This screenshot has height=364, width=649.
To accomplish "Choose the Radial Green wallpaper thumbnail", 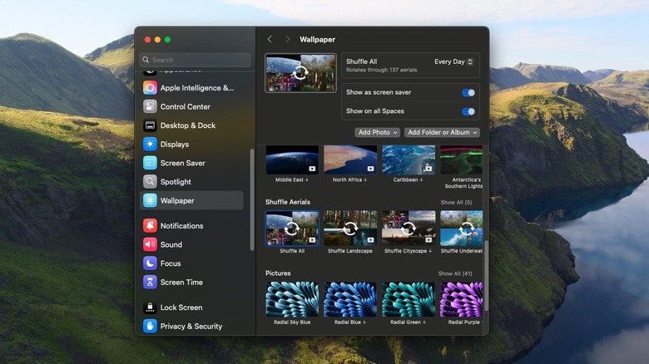I will (408, 299).
